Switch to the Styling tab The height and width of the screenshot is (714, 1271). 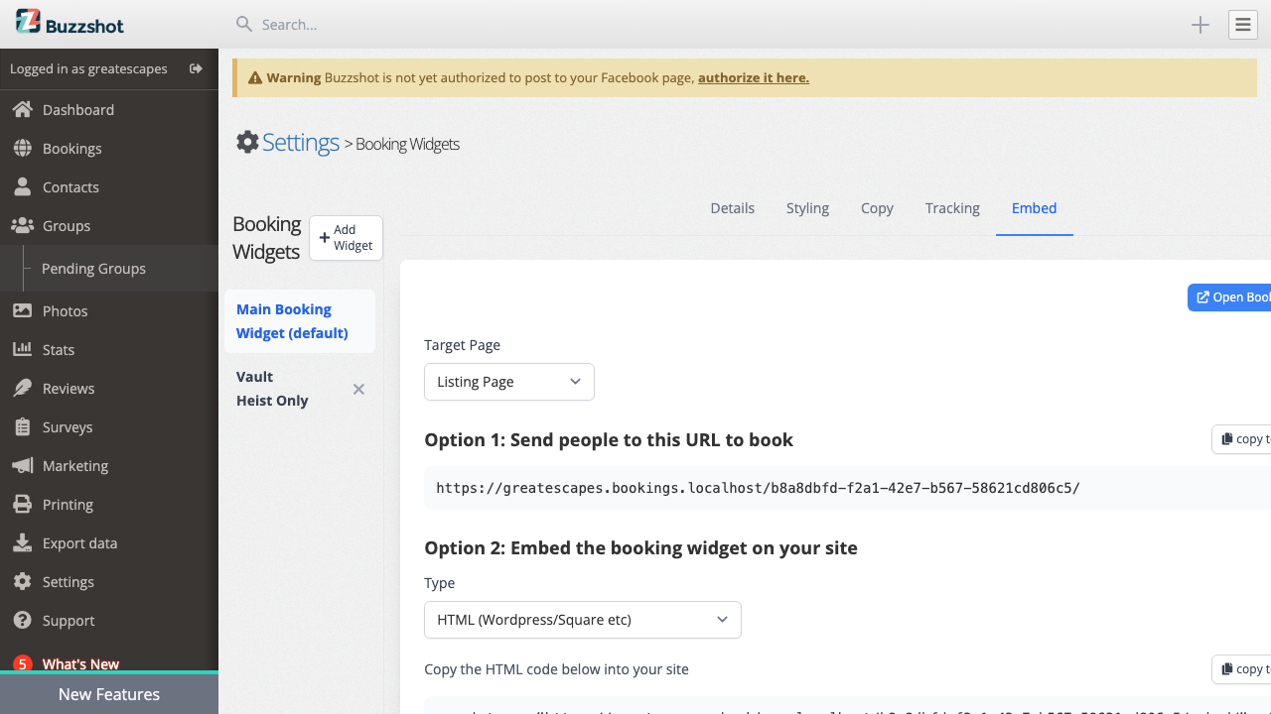[806, 208]
